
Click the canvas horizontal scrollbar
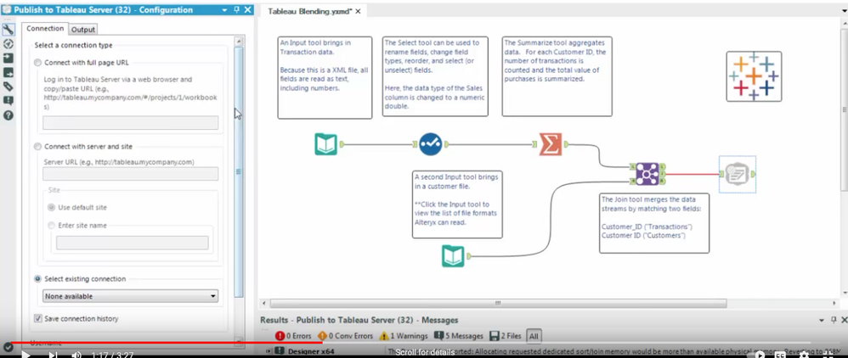[x=498, y=304]
